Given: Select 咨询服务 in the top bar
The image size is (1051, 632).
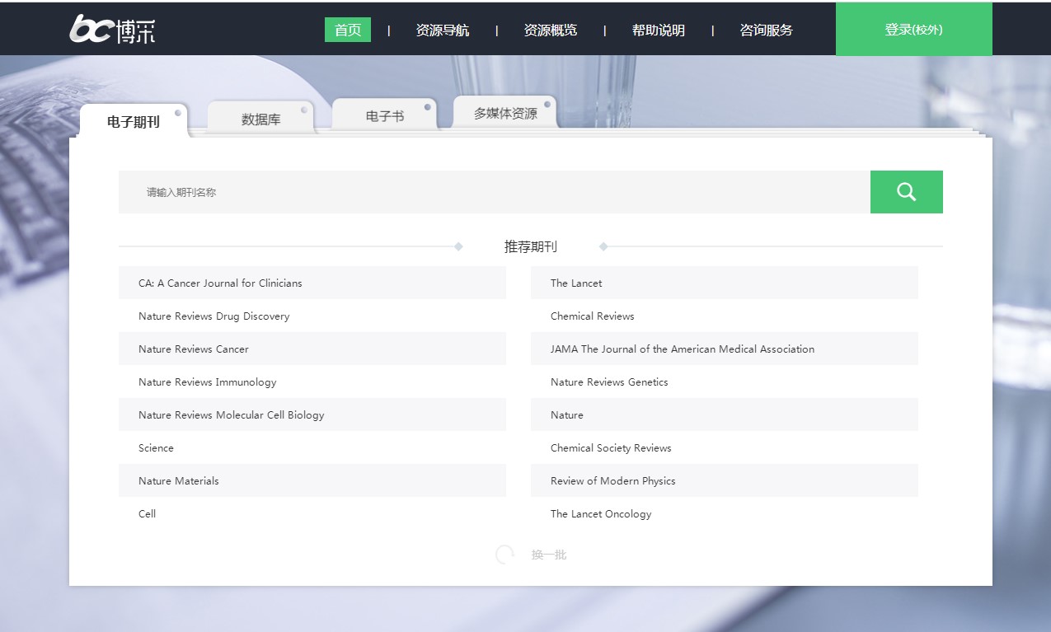Looking at the screenshot, I should pos(766,30).
